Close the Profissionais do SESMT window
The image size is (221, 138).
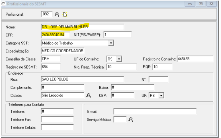(212, 4)
